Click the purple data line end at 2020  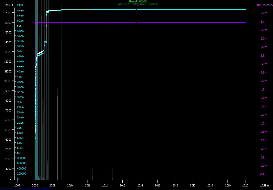coord(245,22)
